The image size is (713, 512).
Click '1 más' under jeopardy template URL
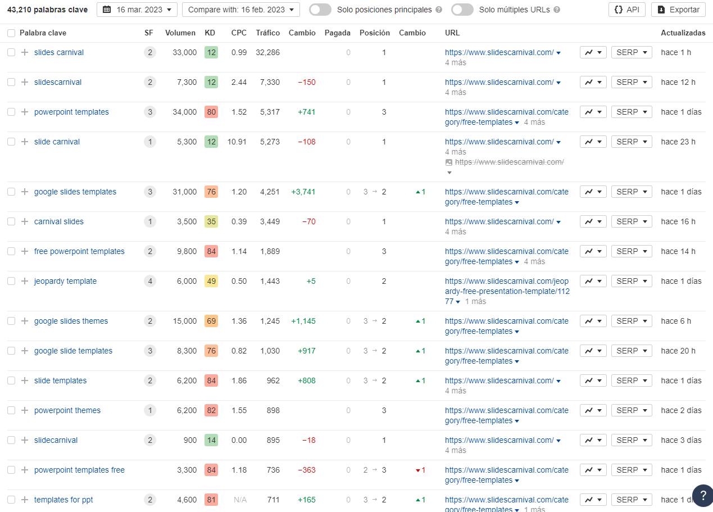click(475, 301)
